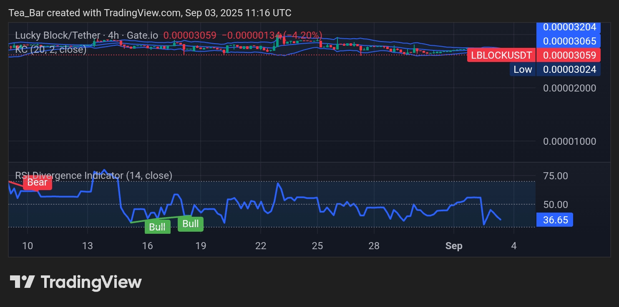619x307 pixels.
Task: Click the 0.00003065 price tag
Action: (569, 41)
